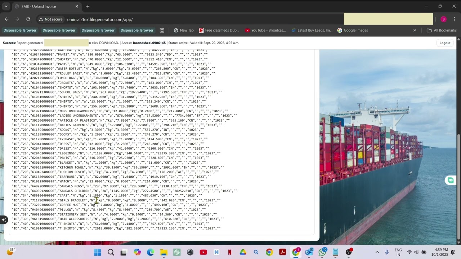
Task: Open the All Bookmarks folder
Action: 442,30
